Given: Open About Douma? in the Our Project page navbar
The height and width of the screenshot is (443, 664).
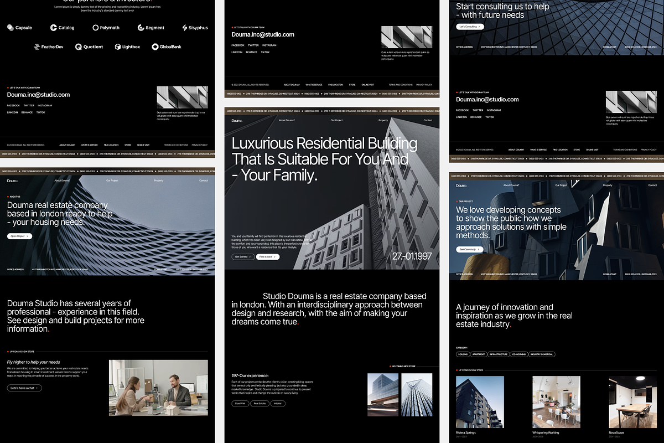Looking at the screenshot, I should click(511, 186).
